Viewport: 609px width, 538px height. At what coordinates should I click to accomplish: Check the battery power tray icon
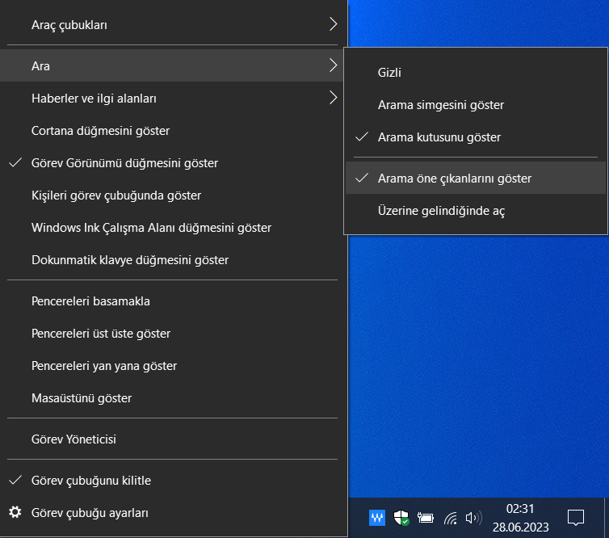tap(426, 518)
